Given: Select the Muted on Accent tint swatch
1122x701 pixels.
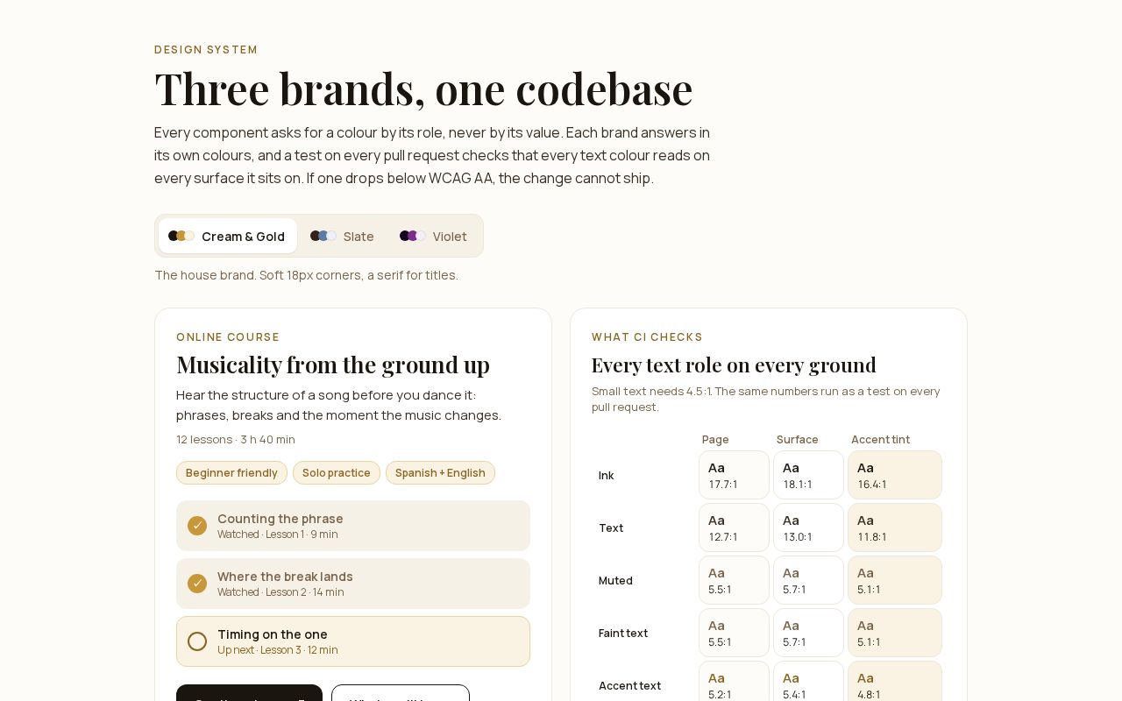Looking at the screenshot, I should tap(895, 580).
